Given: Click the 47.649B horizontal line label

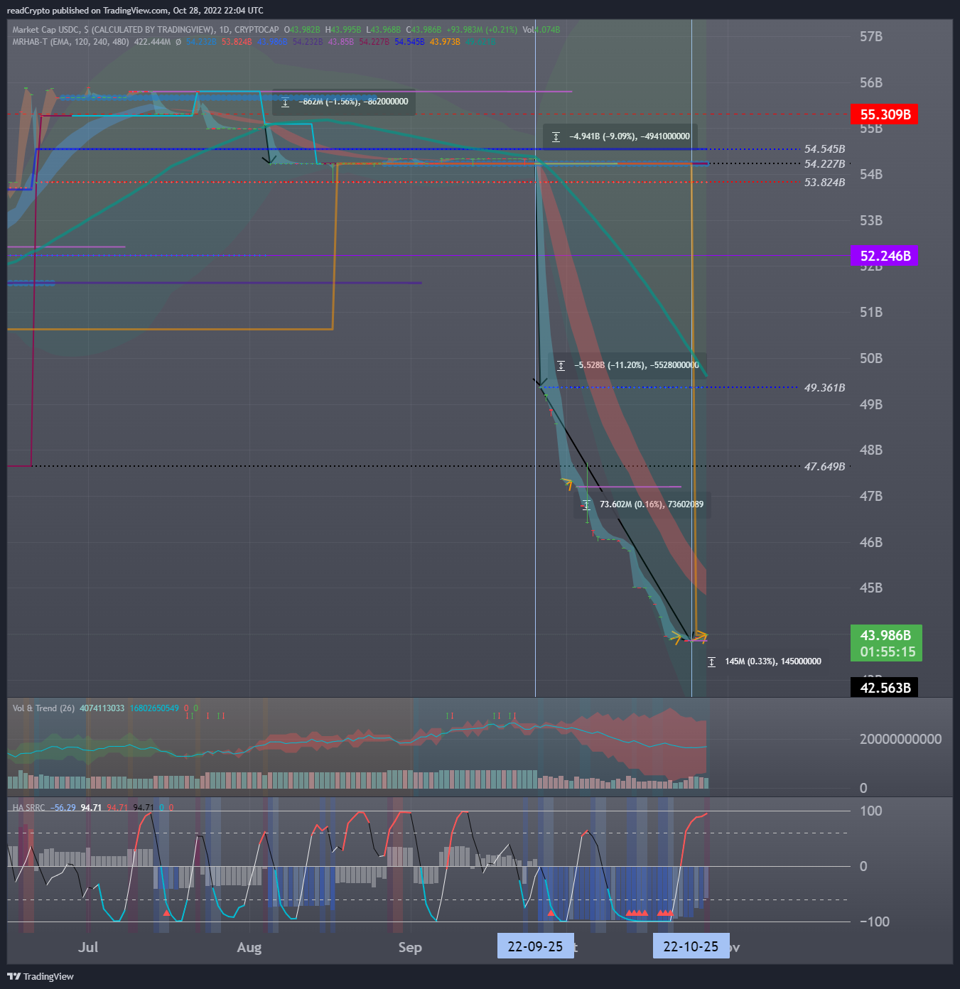Looking at the screenshot, I should pyautogui.click(x=824, y=467).
